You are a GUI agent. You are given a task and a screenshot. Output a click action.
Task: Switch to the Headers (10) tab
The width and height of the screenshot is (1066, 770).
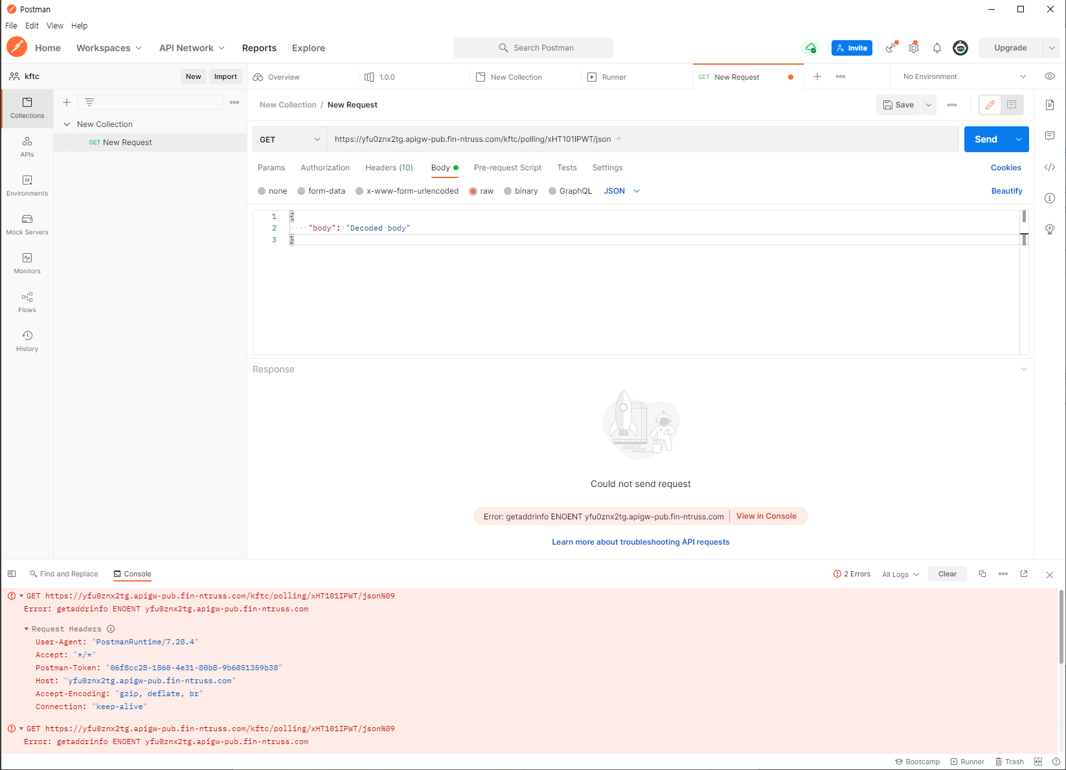click(x=389, y=168)
